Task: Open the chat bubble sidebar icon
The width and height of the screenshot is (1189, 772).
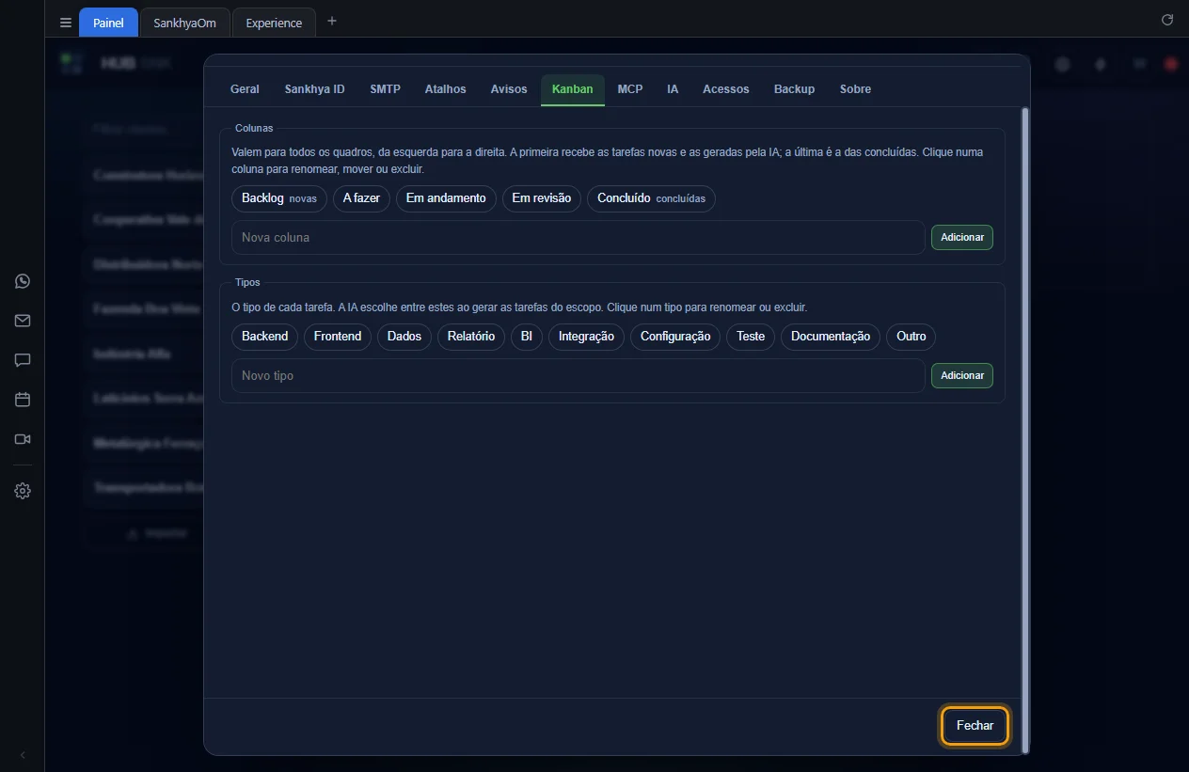Action: (x=23, y=360)
